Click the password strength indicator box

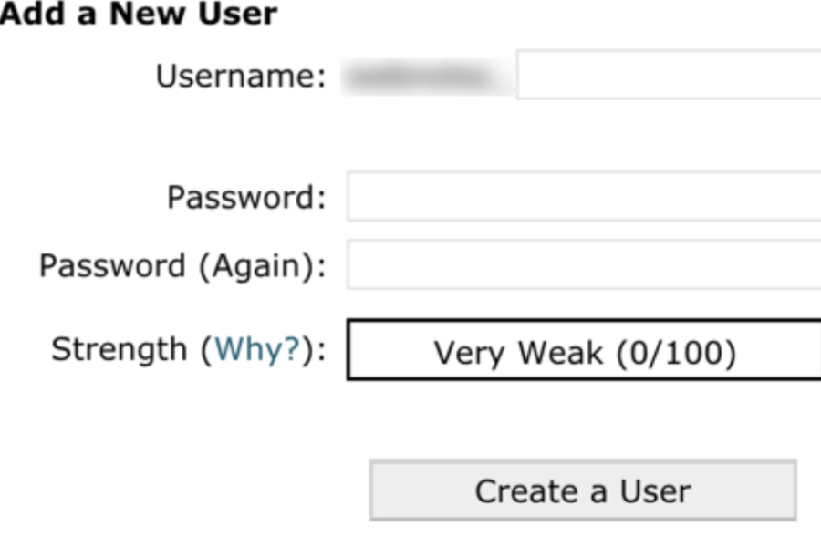pos(584,351)
